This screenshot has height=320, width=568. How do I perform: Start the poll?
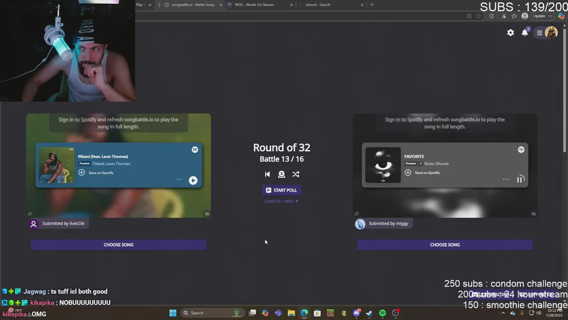coord(281,190)
